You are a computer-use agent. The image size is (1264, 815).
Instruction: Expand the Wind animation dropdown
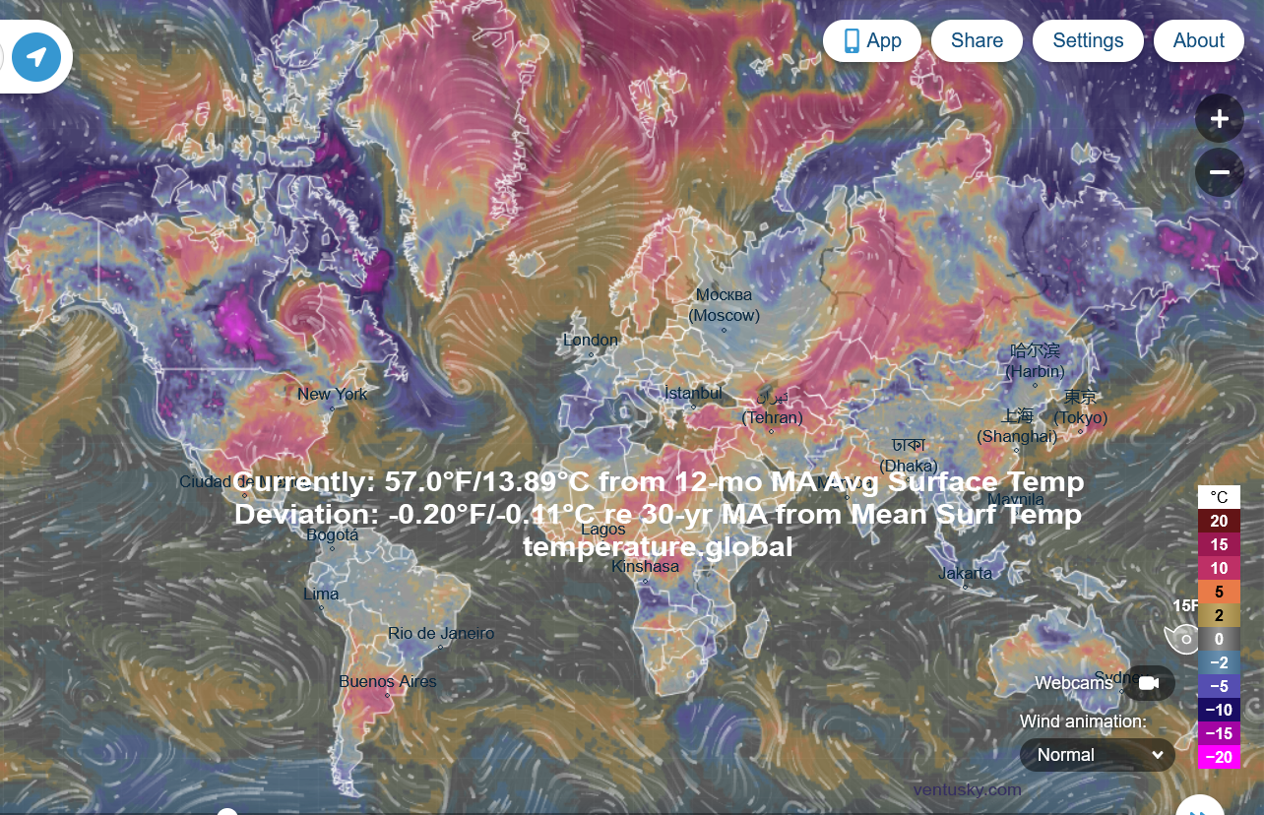pos(1098,755)
